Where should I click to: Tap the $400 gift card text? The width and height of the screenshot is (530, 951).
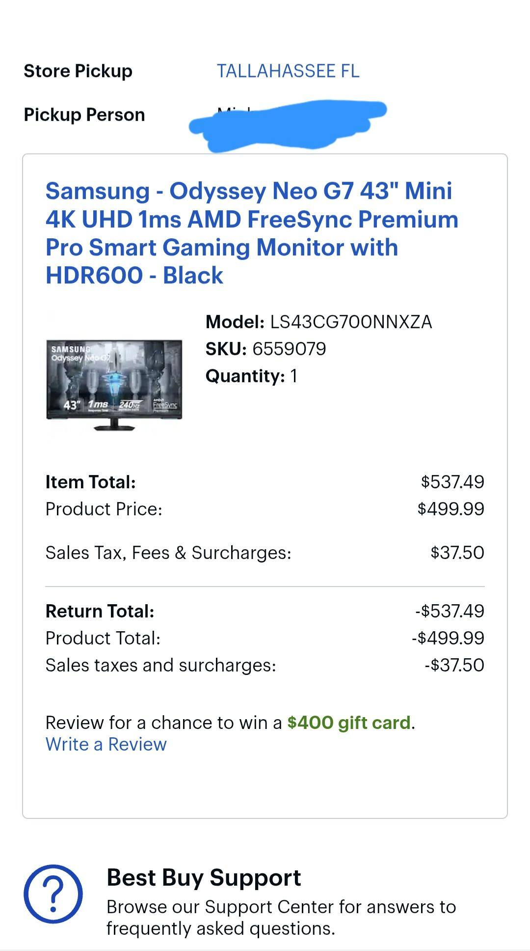[x=348, y=723]
